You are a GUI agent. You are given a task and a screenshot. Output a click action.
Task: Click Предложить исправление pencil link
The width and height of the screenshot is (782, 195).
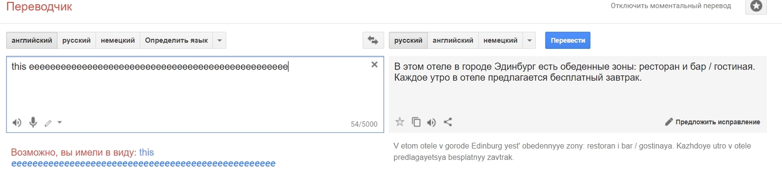(x=713, y=122)
